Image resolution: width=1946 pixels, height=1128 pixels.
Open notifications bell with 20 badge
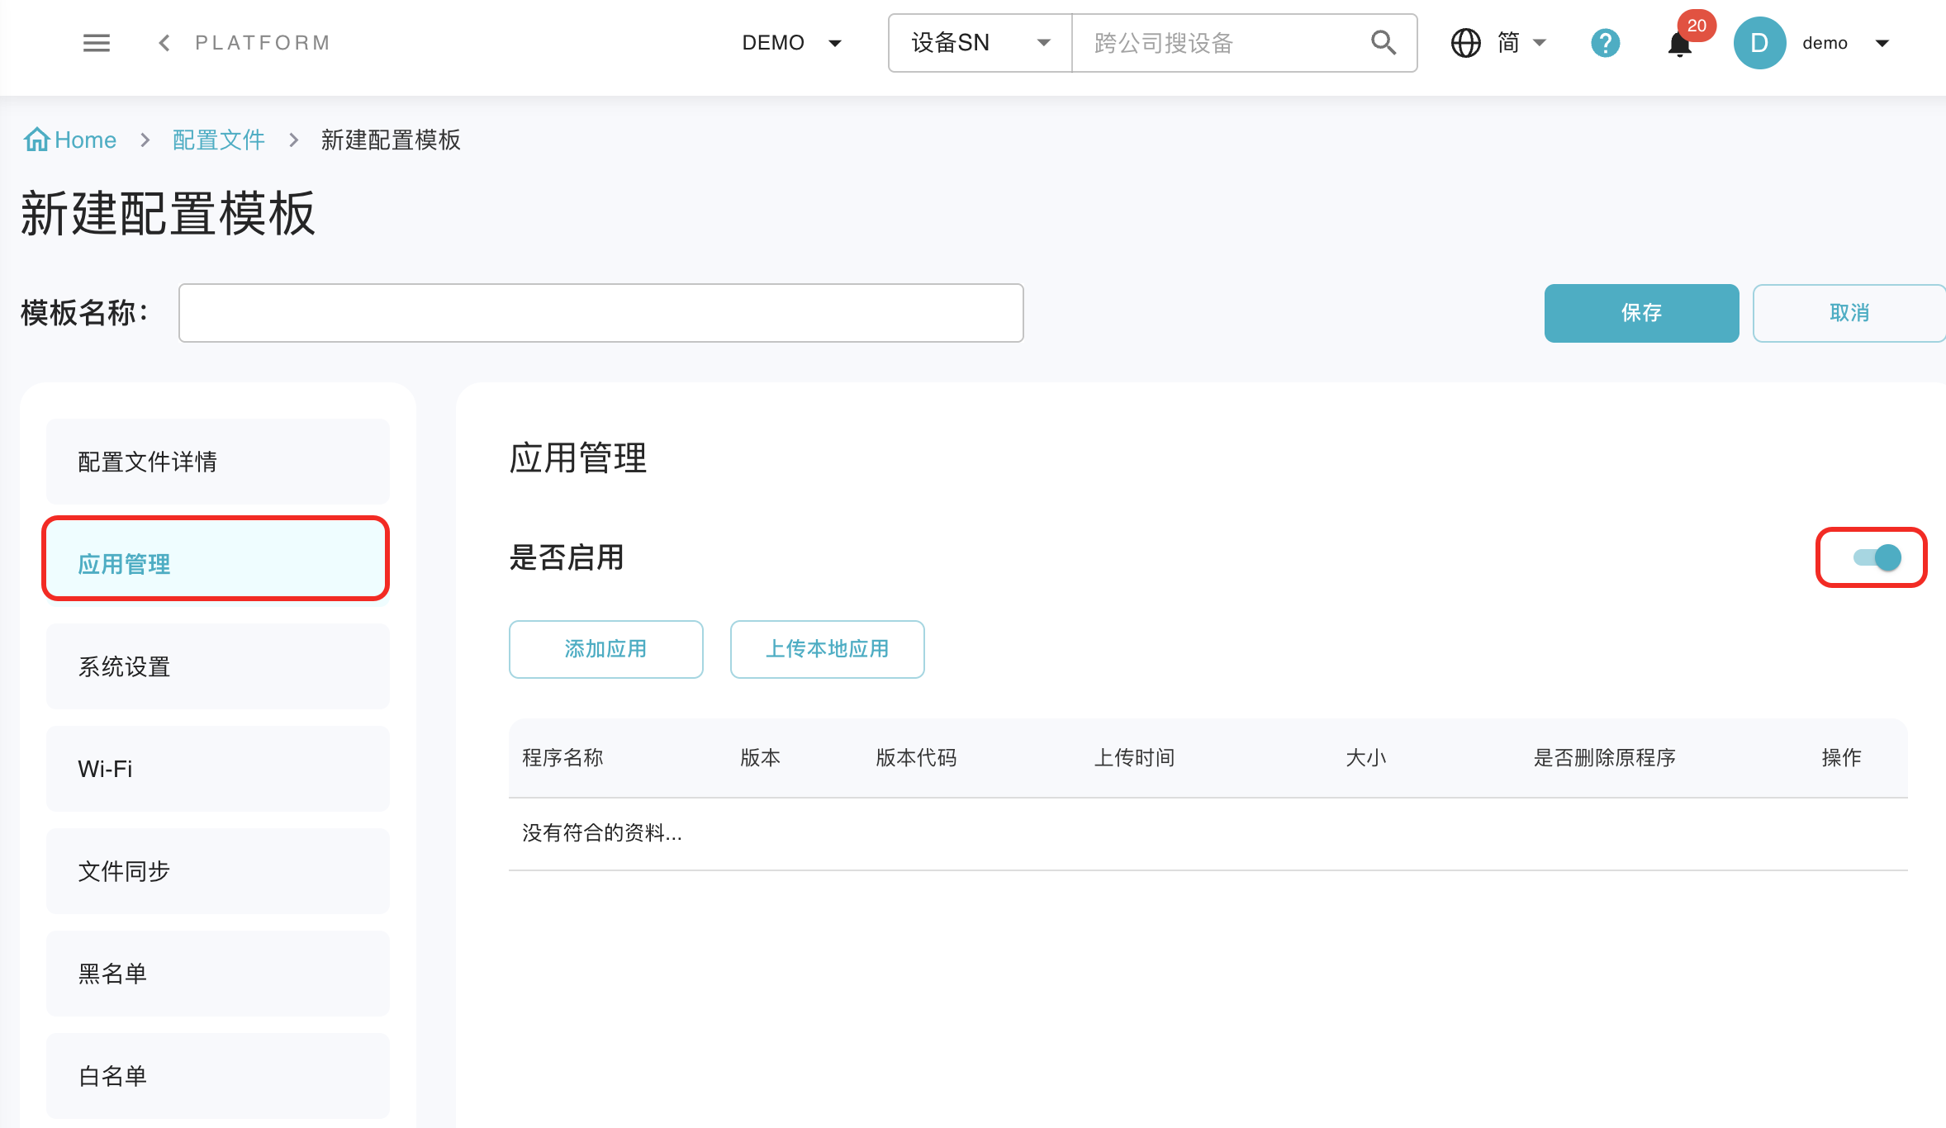1680,45
